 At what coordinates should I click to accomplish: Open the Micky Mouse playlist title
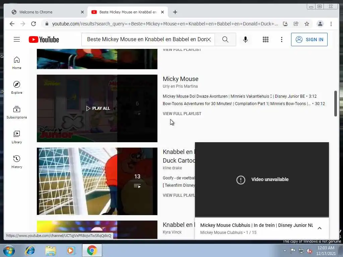pos(181,79)
